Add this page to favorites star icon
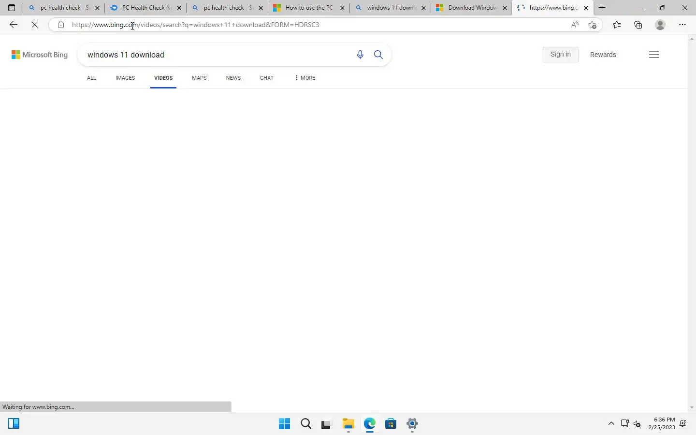The width and height of the screenshot is (696, 435). [592, 25]
